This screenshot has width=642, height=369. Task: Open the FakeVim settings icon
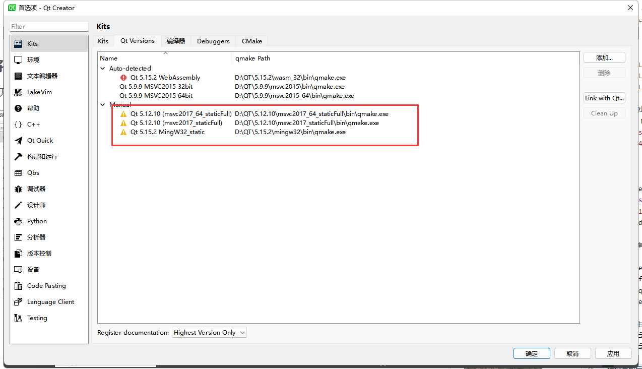tap(18, 92)
